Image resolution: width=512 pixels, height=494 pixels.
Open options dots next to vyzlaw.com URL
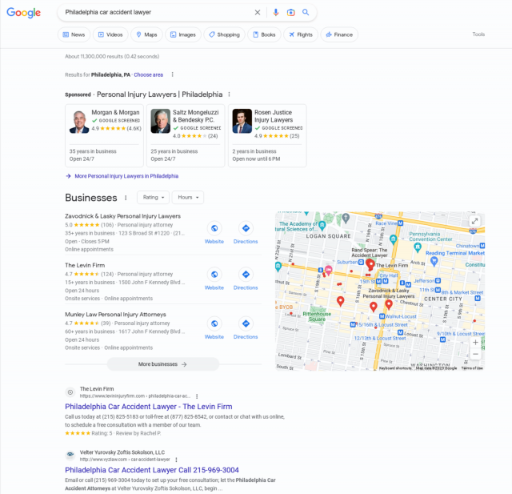pos(176,460)
